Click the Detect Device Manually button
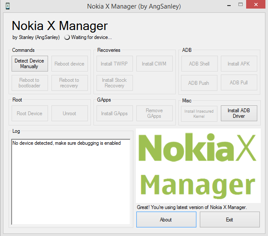 (x=29, y=64)
